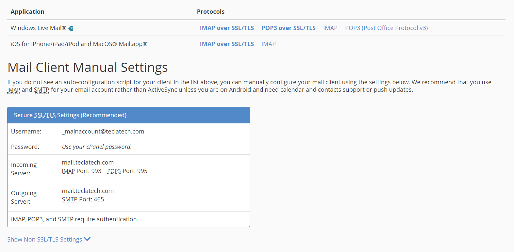Click the IMAP abbreviation in the intro paragraph
This screenshot has width=514, height=252.
pyautogui.click(x=14, y=90)
